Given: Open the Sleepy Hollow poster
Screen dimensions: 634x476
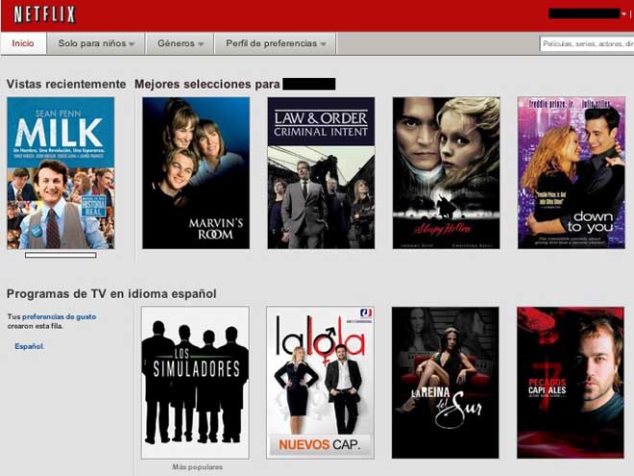Looking at the screenshot, I should click(446, 172).
